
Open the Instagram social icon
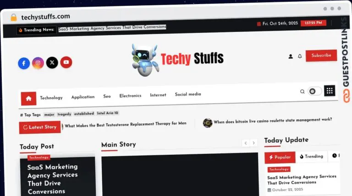[x=38, y=63]
